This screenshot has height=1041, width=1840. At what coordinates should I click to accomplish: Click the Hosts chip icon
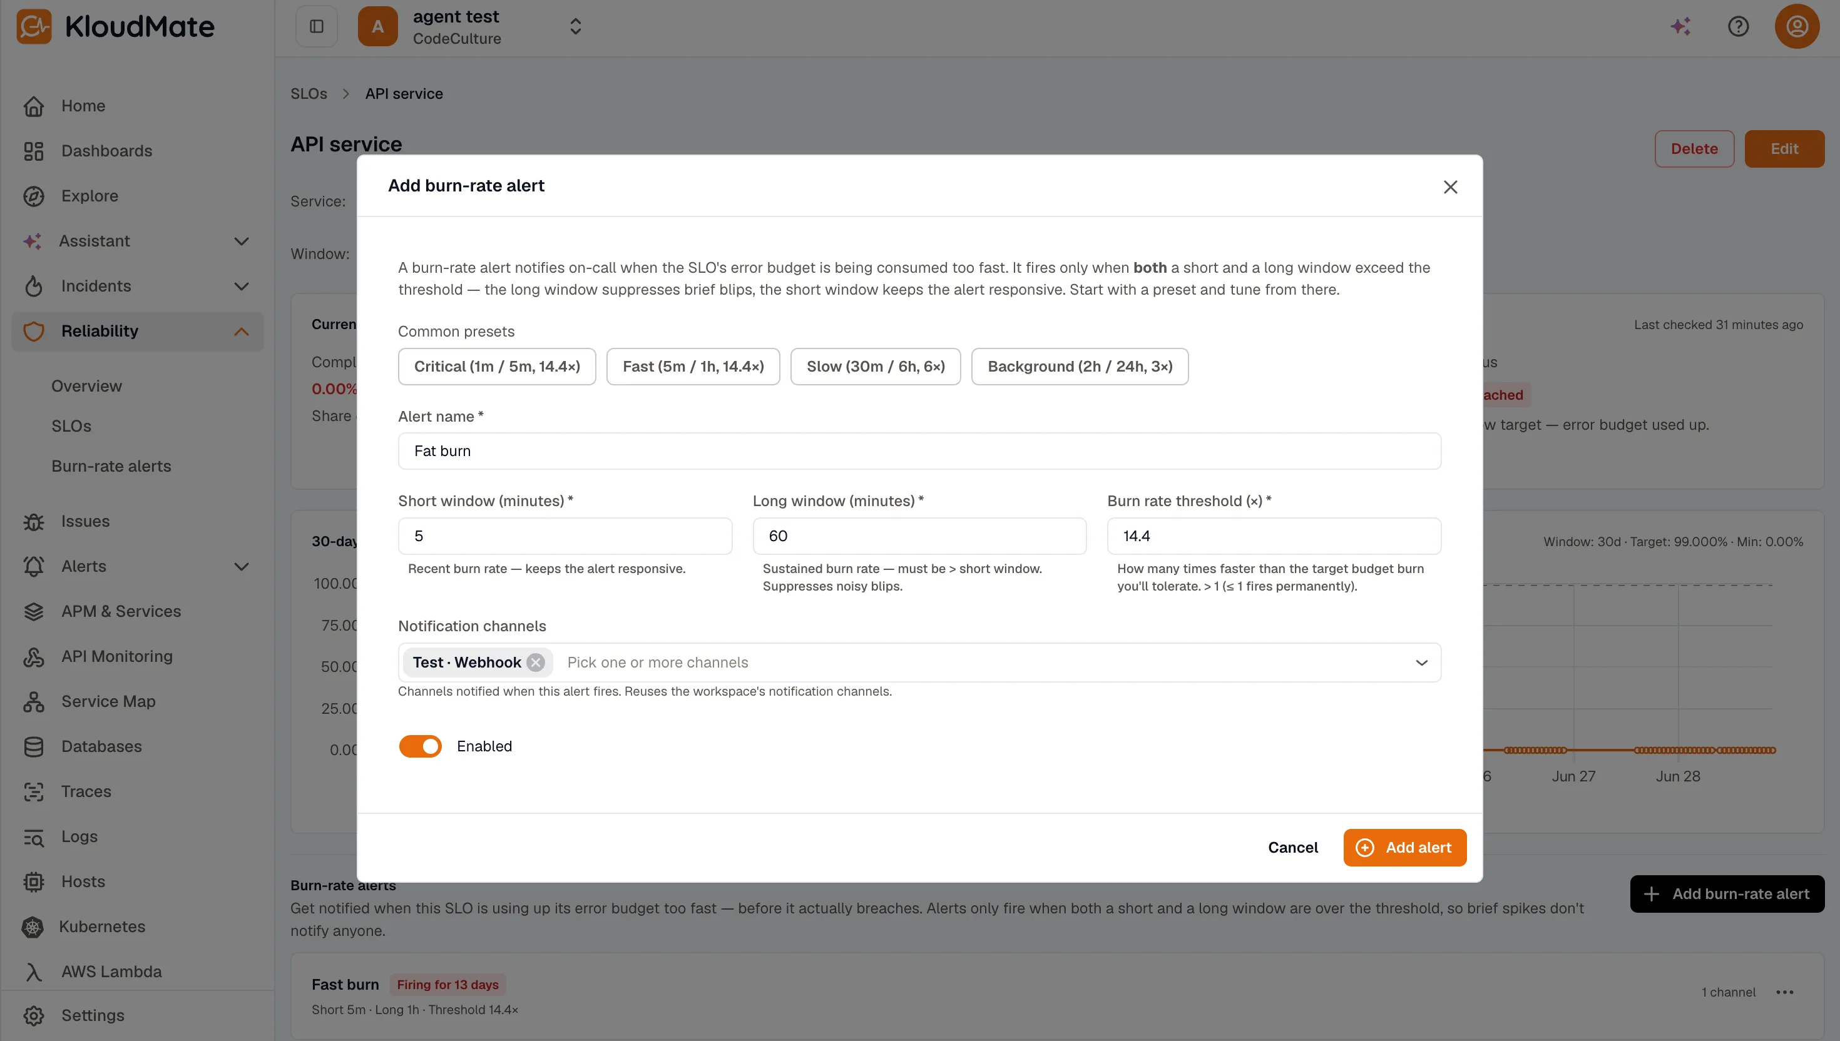(x=34, y=881)
